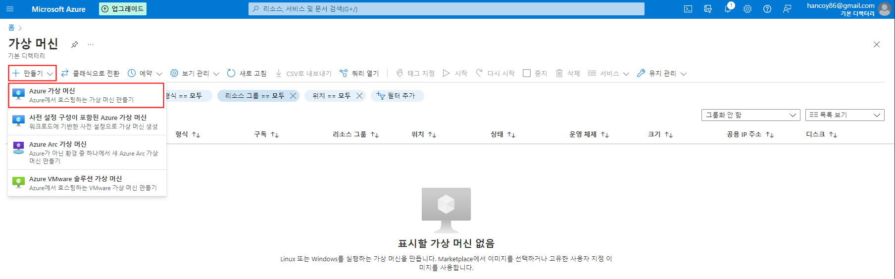Click the user account avatar
895x279 pixels.
click(x=885, y=9)
